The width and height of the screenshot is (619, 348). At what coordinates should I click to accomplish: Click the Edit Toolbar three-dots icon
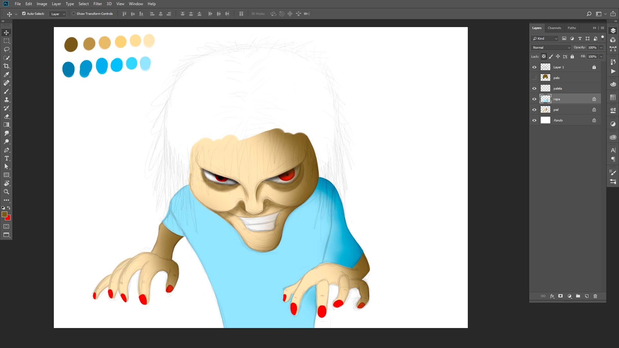pyautogui.click(x=6, y=200)
